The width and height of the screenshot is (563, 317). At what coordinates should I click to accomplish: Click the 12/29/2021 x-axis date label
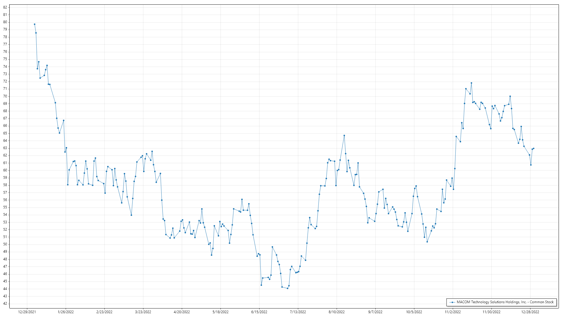point(27,312)
